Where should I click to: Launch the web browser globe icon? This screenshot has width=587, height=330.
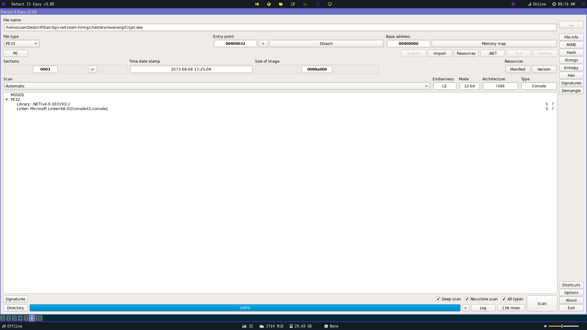point(269,4)
